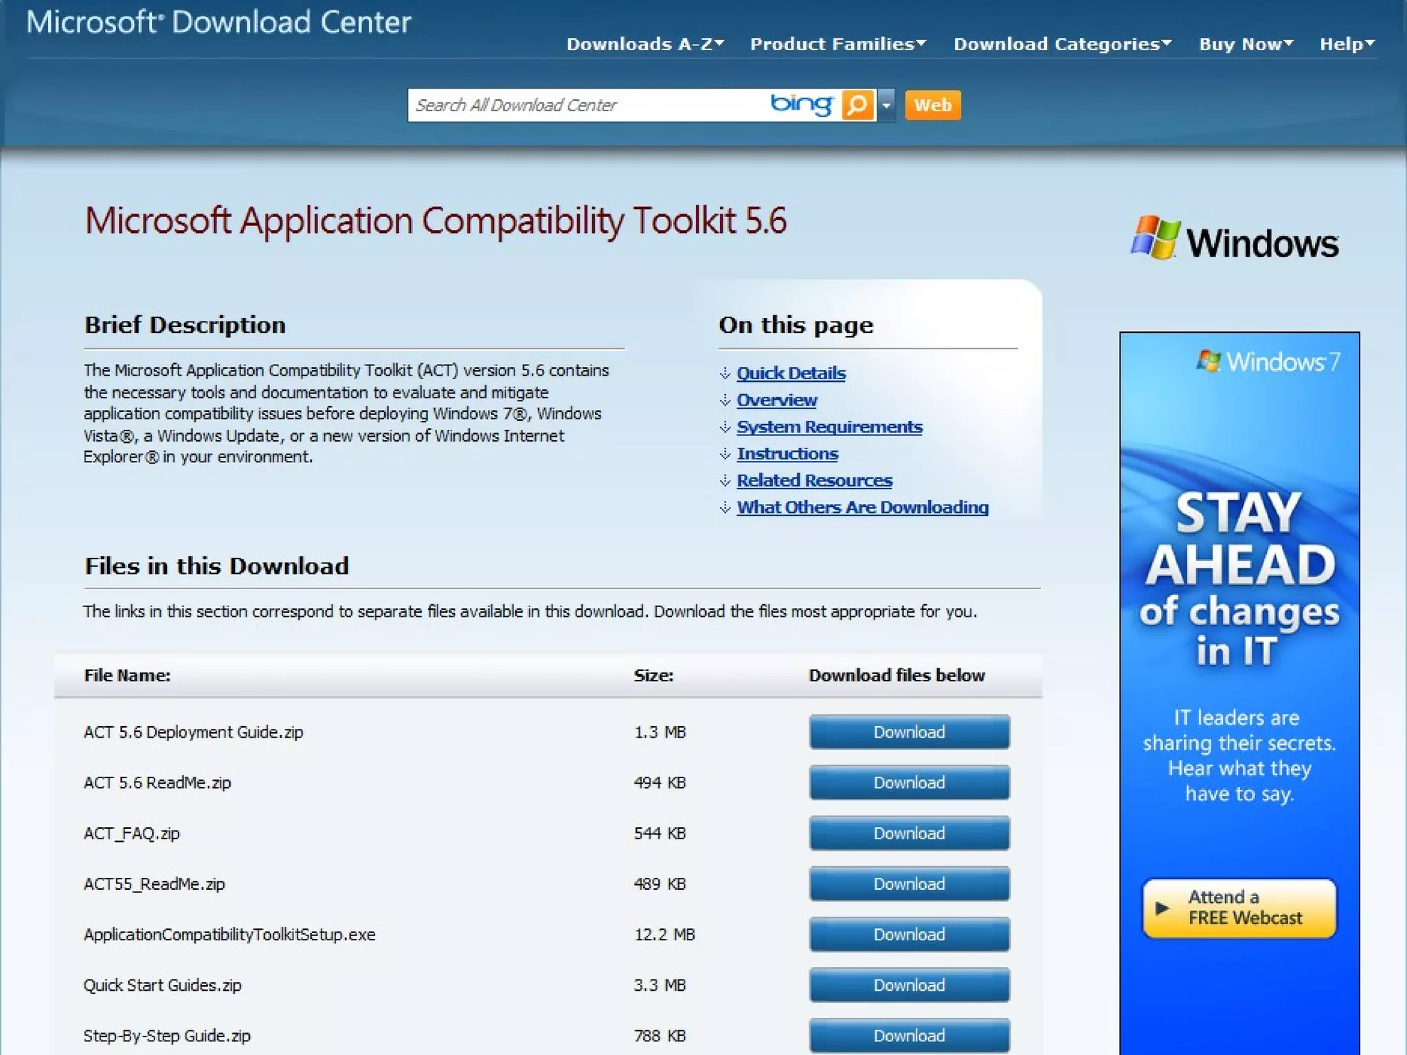Select the file name ACT_FAQ.zip text
The height and width of the screenshot is (1055, 1407).
[x=131, y=833]
